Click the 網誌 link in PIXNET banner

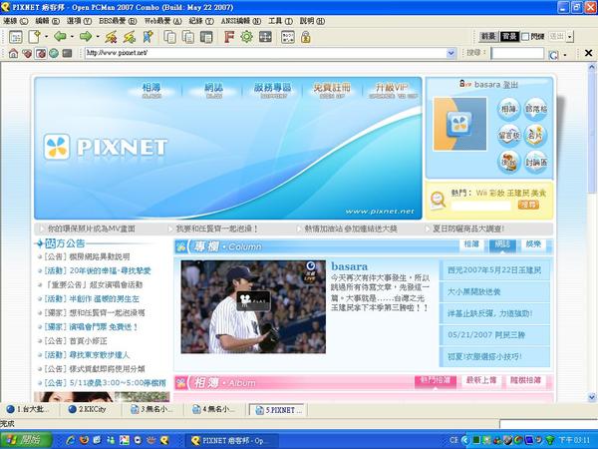click(213, 90)
